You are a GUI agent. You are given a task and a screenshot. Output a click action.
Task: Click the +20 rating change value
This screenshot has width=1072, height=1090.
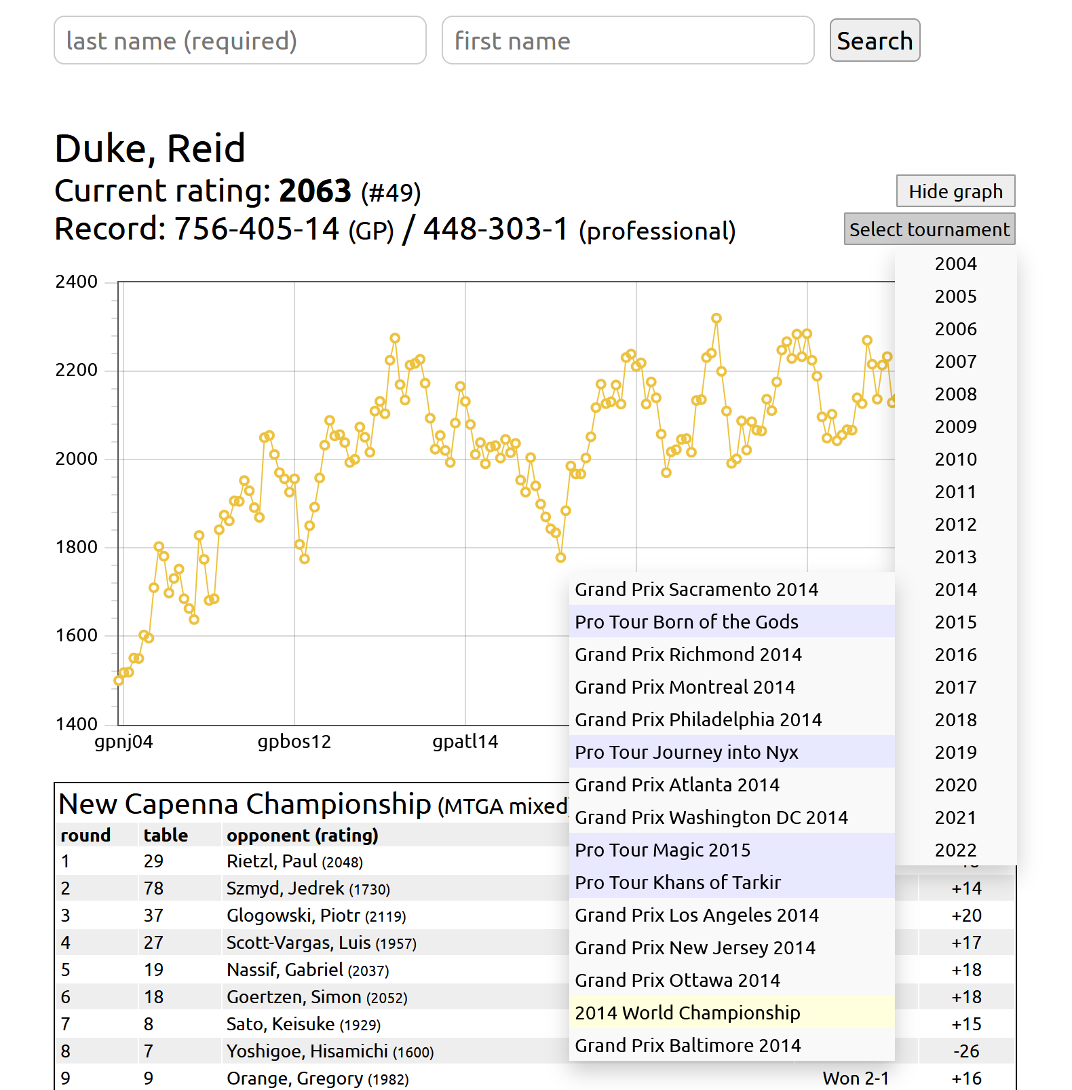[x=967, y=916]
